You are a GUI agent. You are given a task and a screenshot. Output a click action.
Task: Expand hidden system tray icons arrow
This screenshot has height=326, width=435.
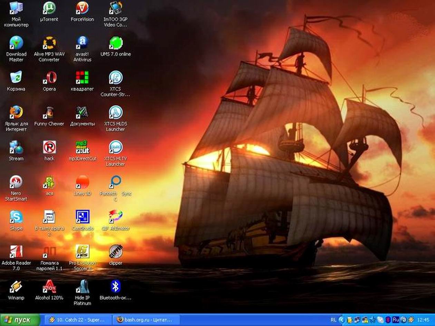coord(342,320)
